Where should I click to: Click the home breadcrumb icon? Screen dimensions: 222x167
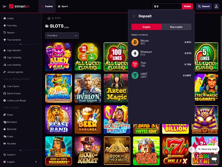point(49,18)
